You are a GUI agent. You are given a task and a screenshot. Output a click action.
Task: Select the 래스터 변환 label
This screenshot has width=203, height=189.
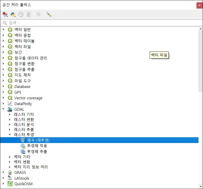point(24,120)
